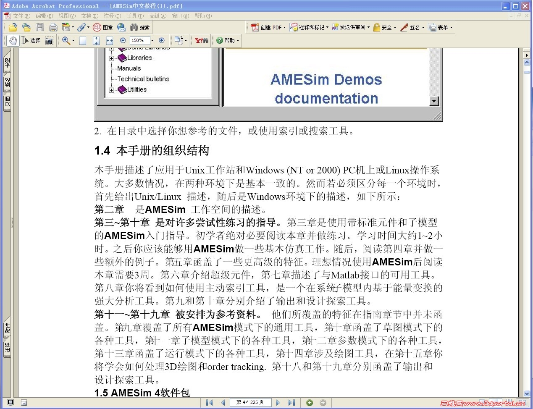Click the Organizer icon in the toolbar
This screenshot has width=533, height=409.
(x=66, y=27)
